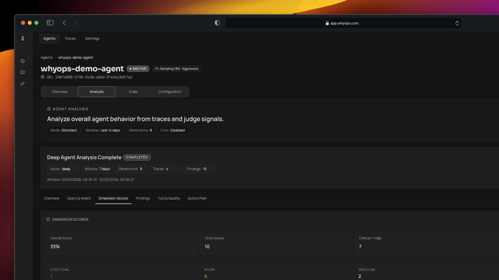Click the Traces 4 chip

point(166,169)
